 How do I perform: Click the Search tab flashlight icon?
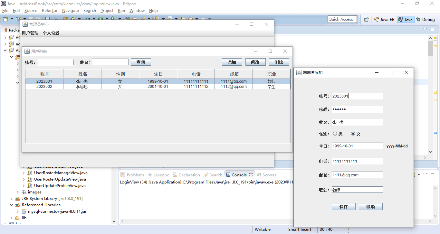[x=206, y=175]
